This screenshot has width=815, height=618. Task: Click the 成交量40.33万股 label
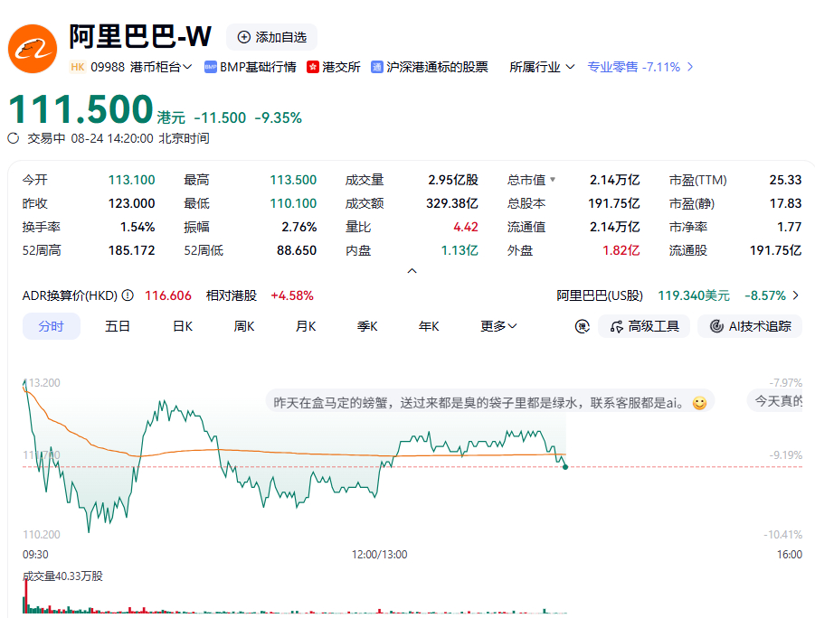[x=63, y=576]
